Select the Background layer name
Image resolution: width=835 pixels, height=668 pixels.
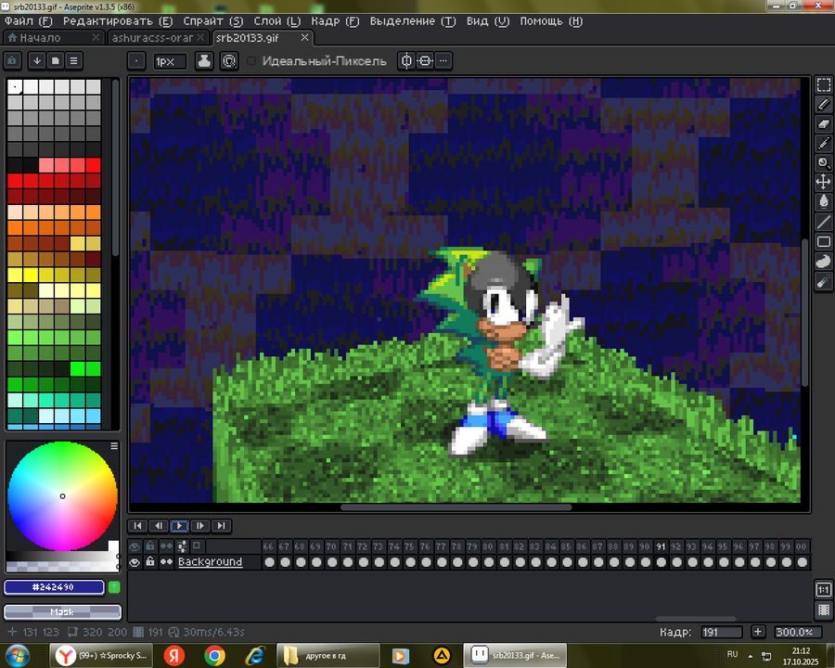[x=210, y=562]
